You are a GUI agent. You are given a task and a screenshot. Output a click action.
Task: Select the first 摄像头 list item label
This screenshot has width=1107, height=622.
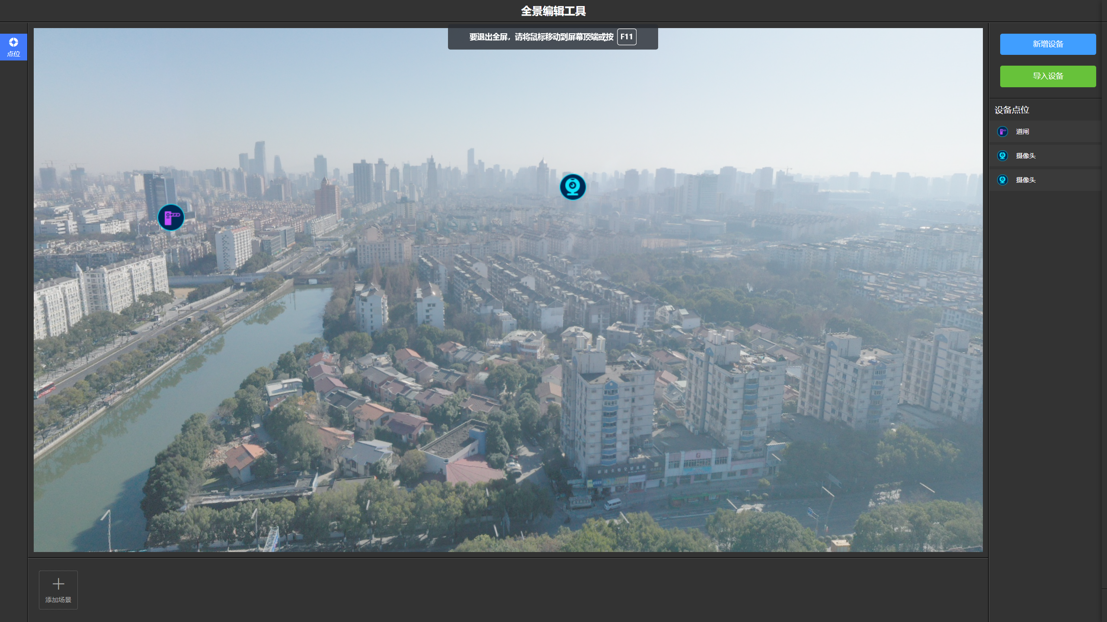(x=1025, y=156)
